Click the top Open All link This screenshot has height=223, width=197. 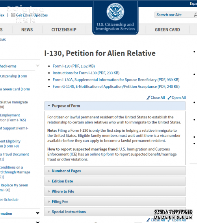pos(178,98)
